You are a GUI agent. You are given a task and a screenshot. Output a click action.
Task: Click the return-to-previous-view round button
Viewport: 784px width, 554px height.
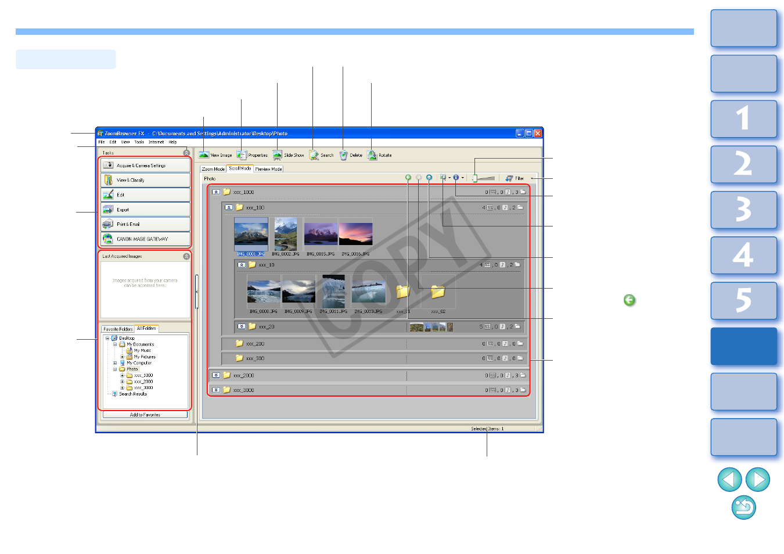[744, 508]
